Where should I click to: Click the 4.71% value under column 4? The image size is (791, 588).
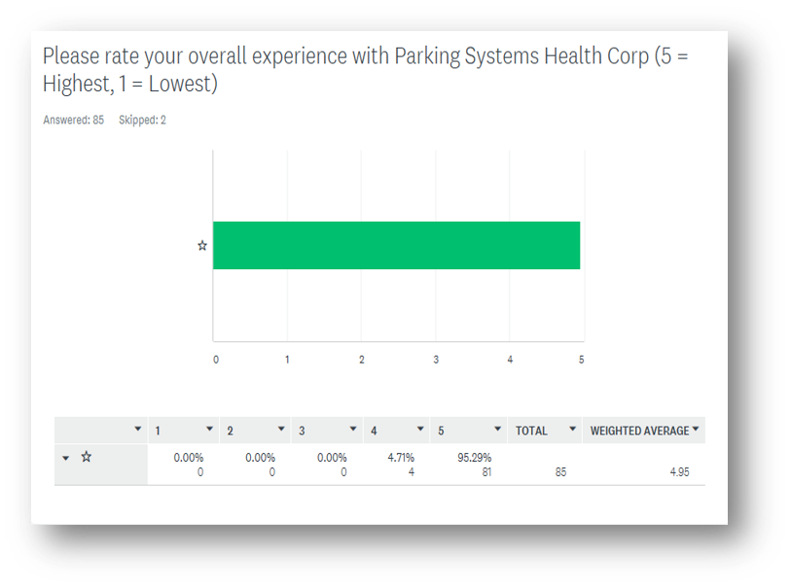[x=401, y=458]
